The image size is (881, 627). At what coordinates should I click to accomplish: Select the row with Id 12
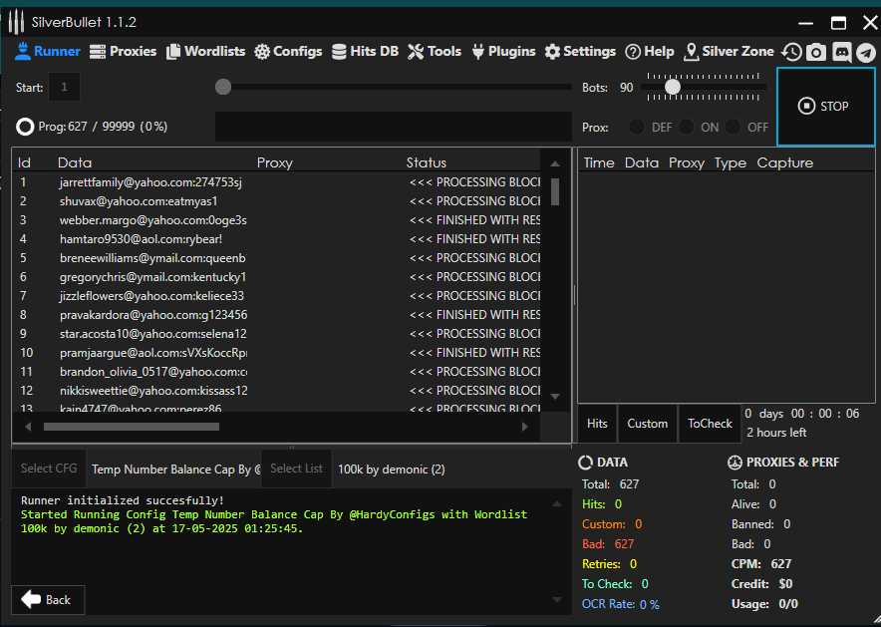(276, 391)
